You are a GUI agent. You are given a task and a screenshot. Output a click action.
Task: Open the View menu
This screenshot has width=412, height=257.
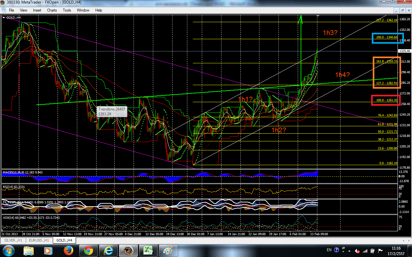(23, 10)
